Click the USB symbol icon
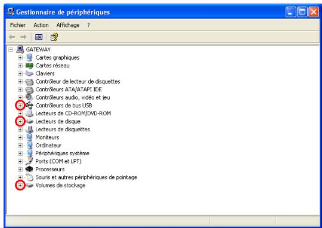Screen dimensions: 322x228 pyautogui.click(x=29, y=106)
